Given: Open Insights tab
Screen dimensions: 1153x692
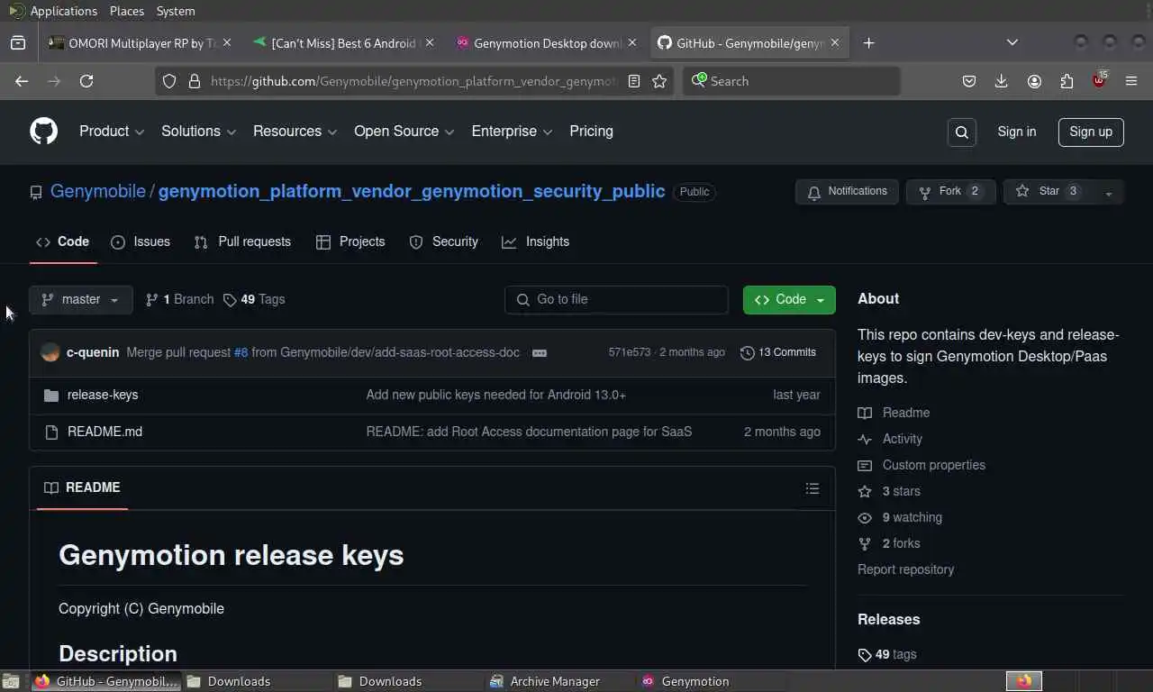Looking at the screenshot, I should [536, 242].
